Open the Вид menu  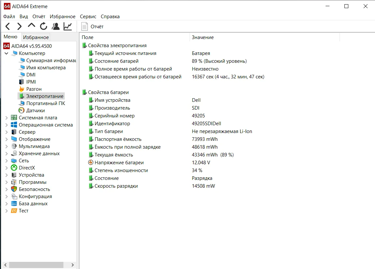pyautogui.click(x=24, y=17)
